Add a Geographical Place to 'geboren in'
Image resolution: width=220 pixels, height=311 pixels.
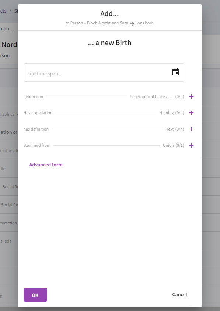point(191,97)
